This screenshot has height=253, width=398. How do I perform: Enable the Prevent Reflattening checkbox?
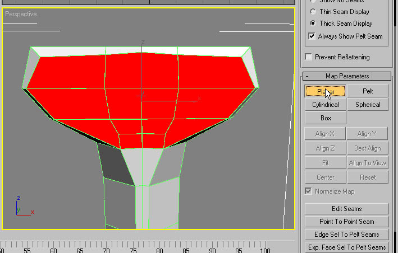(308, 57)
